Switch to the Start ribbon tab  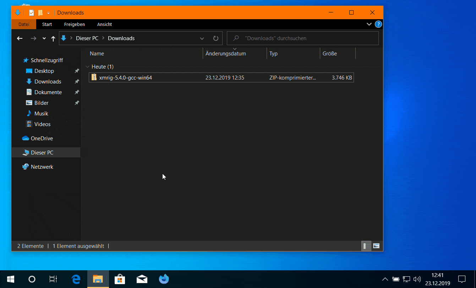click(47, 24)
